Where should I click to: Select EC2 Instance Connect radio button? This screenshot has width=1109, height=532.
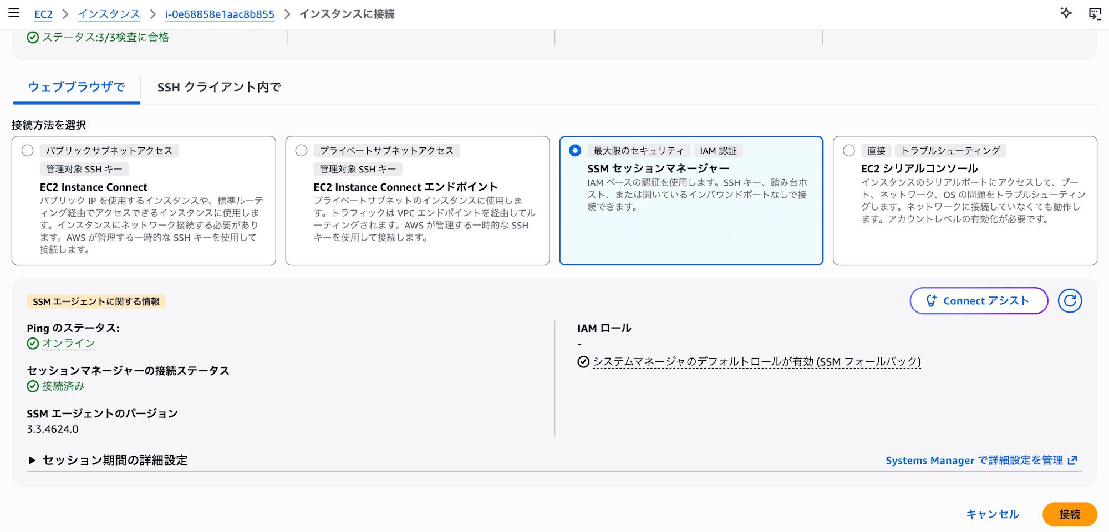(27, 151)
